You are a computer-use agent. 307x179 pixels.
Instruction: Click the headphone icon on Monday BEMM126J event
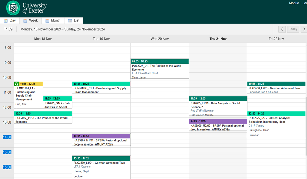pyautogui.click(x=16, y=84)
